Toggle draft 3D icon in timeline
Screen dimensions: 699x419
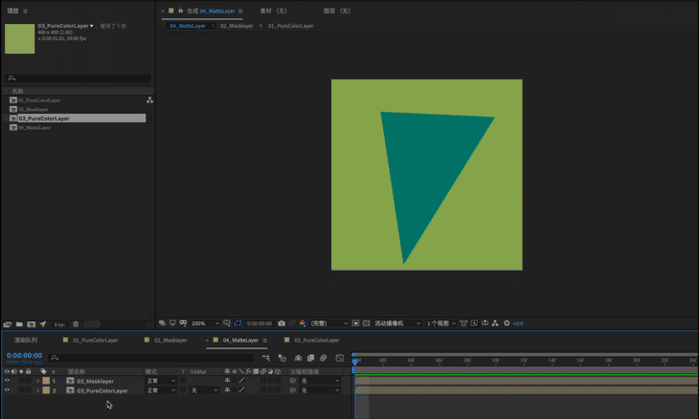tap(282, 358)
